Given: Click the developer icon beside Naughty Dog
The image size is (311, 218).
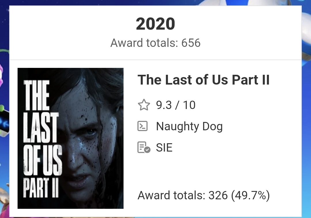Looking at the screenshot, I should (x=143, y=126).
